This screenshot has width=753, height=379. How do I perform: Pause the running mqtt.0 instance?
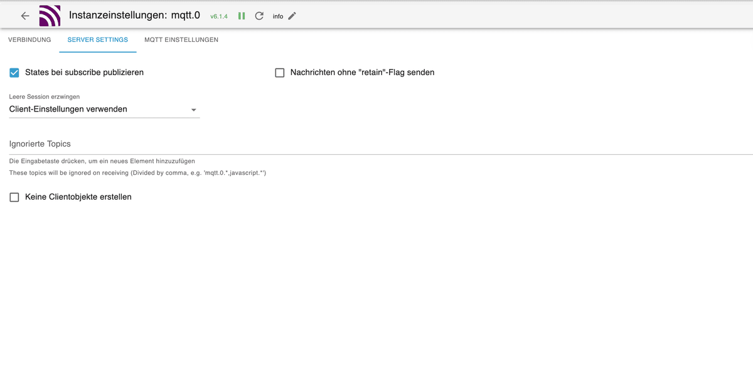(x=242, y=16)
